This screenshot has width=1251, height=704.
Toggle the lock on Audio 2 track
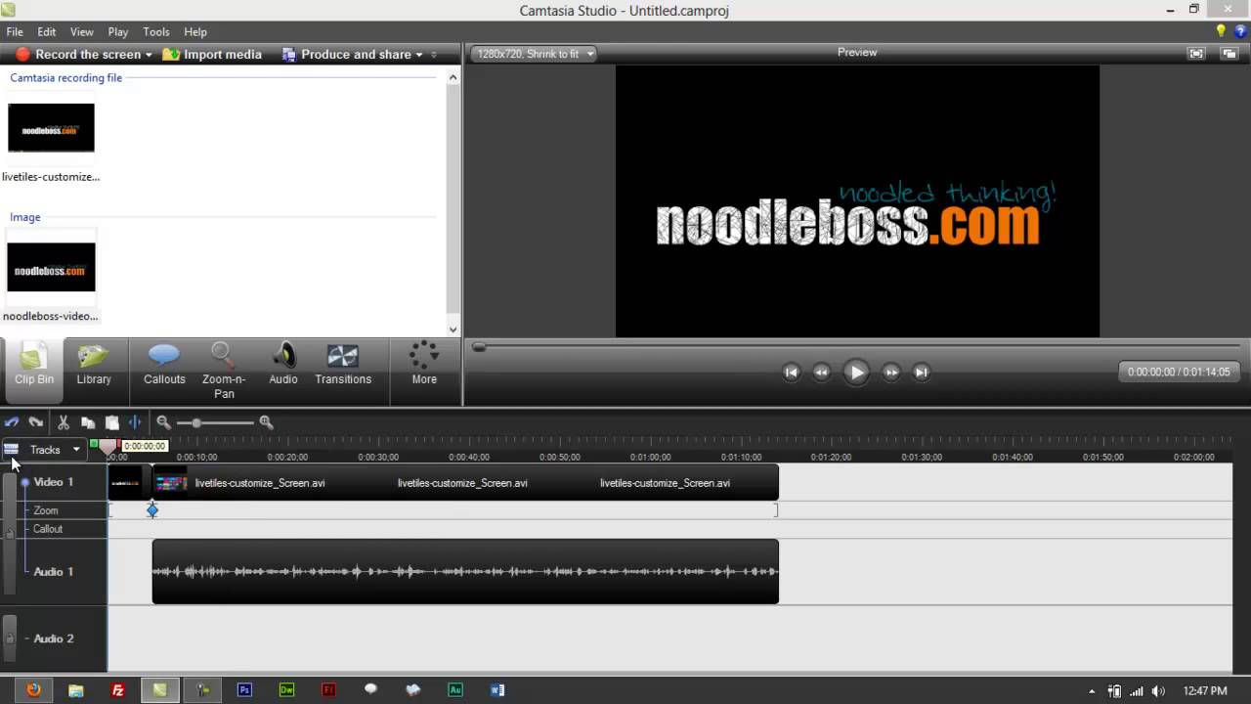(10, 638)
